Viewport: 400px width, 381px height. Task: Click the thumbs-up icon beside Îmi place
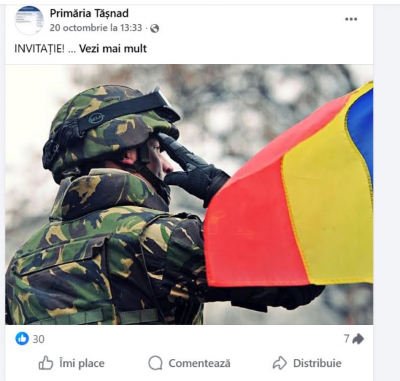pos(45,363)
